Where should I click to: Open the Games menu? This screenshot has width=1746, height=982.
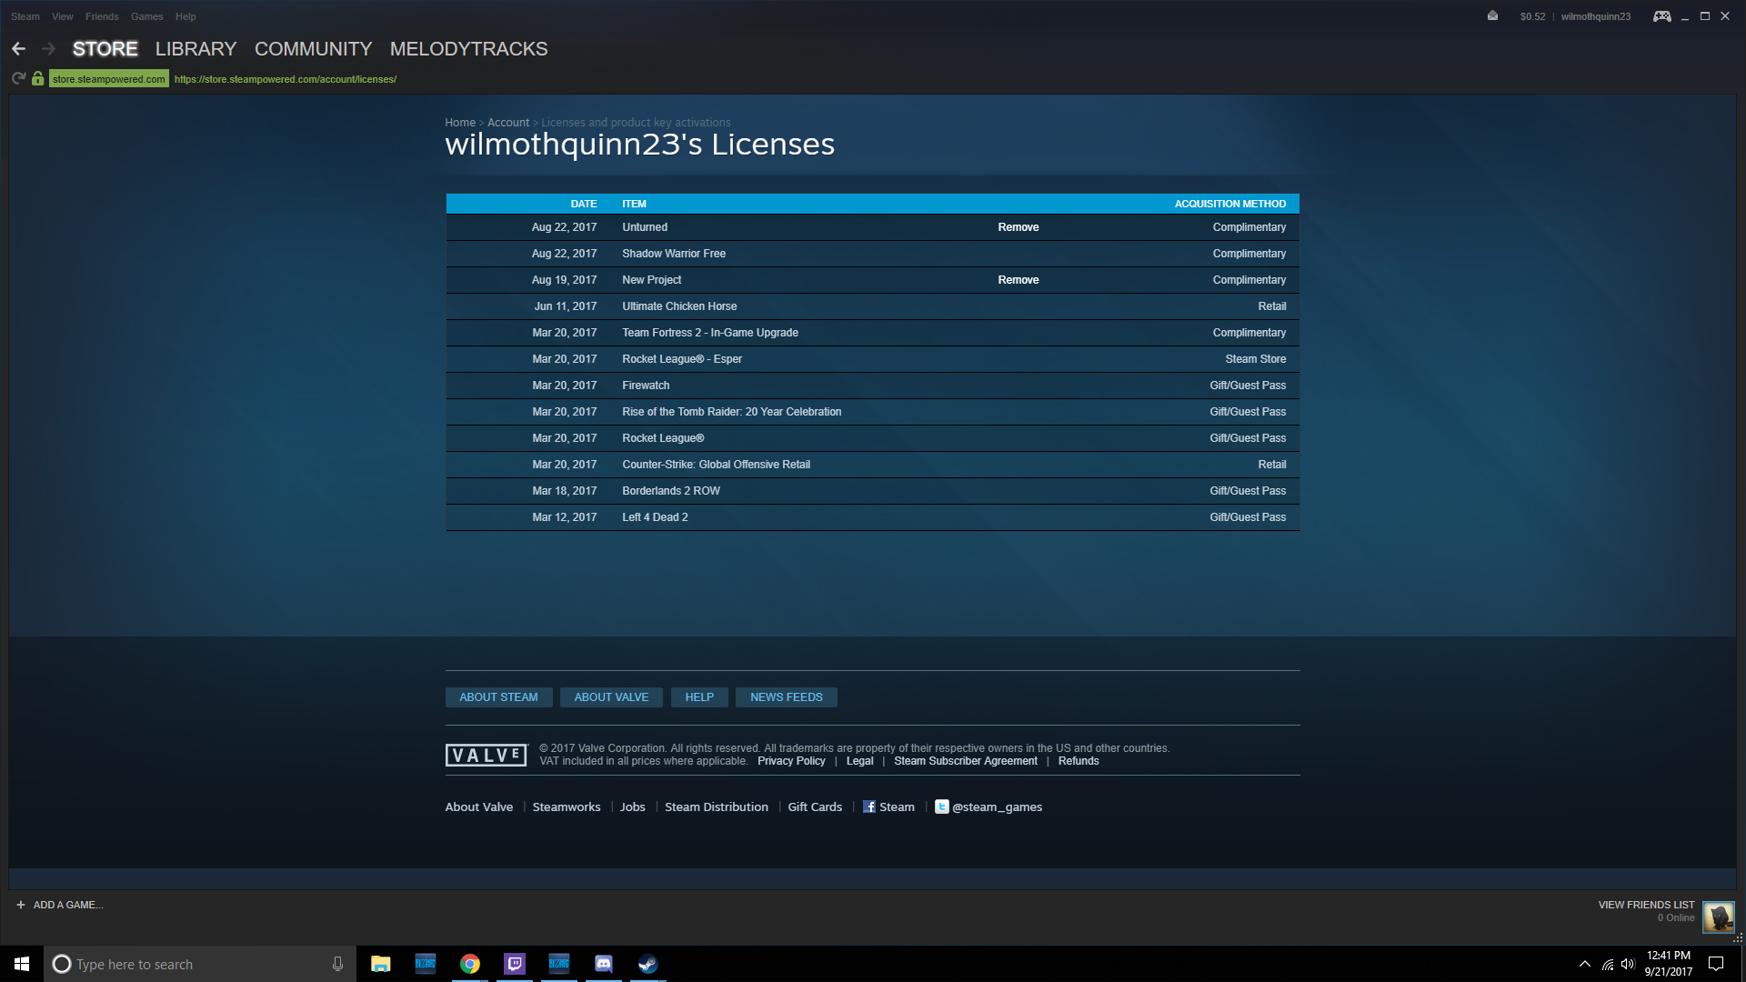(x=146, y=16)
